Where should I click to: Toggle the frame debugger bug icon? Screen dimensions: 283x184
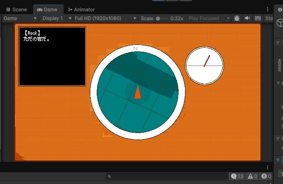pyautogui.click(x=236, y=18)
